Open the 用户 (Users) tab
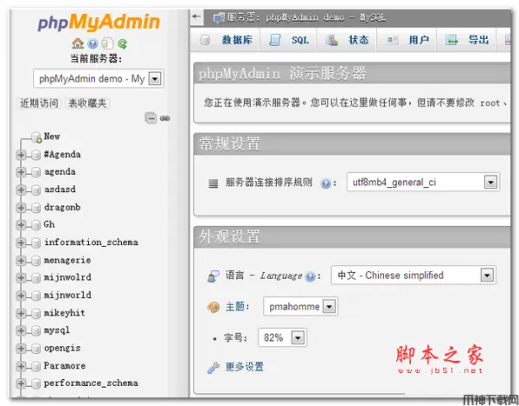 [x=407, y=40]
